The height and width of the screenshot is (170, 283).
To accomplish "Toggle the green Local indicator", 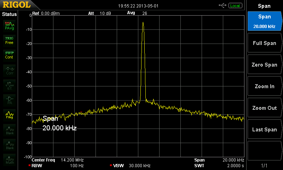I will pos(235,6).
